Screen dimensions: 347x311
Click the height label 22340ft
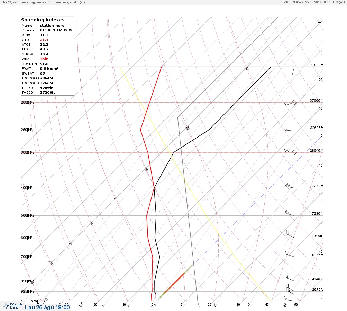coord(317,186)
